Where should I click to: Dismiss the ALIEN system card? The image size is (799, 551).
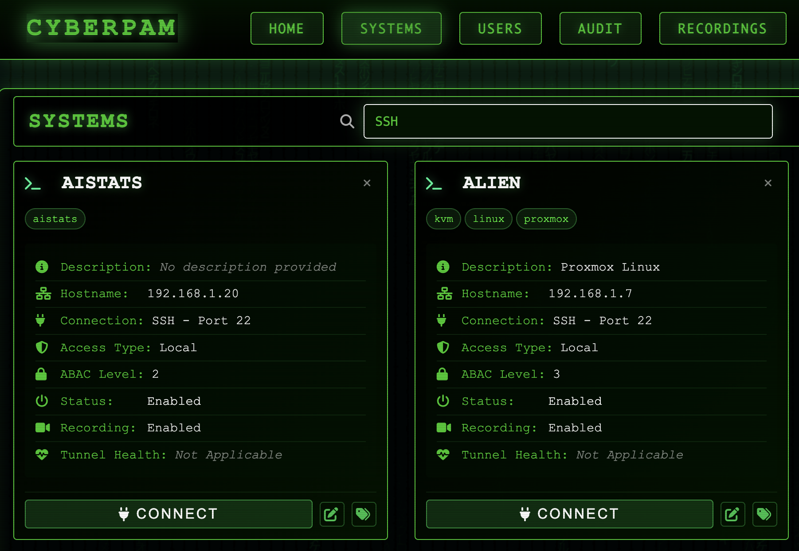768,183
